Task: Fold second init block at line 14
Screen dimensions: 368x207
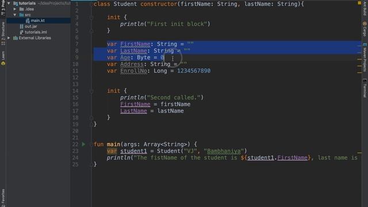Action: (91, 91)
